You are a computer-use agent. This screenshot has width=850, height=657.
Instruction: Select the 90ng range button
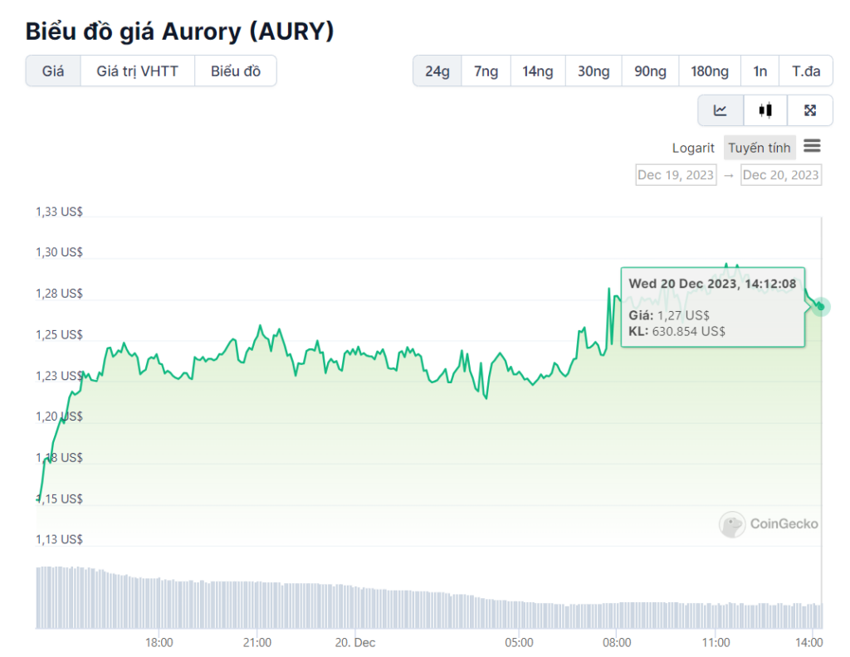tap(651, 71)
